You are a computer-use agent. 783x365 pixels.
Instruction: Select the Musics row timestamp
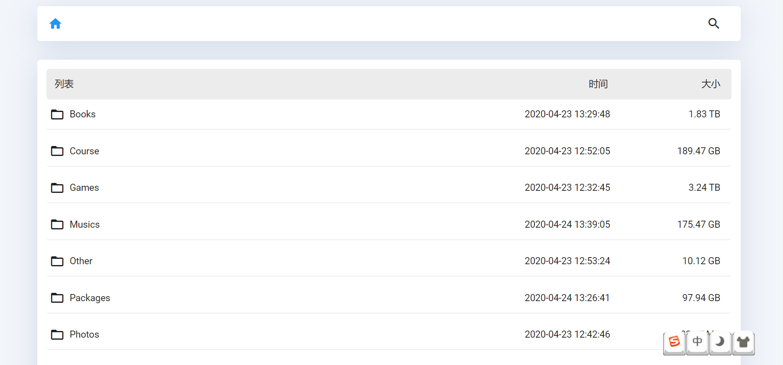tap(567, 224)
